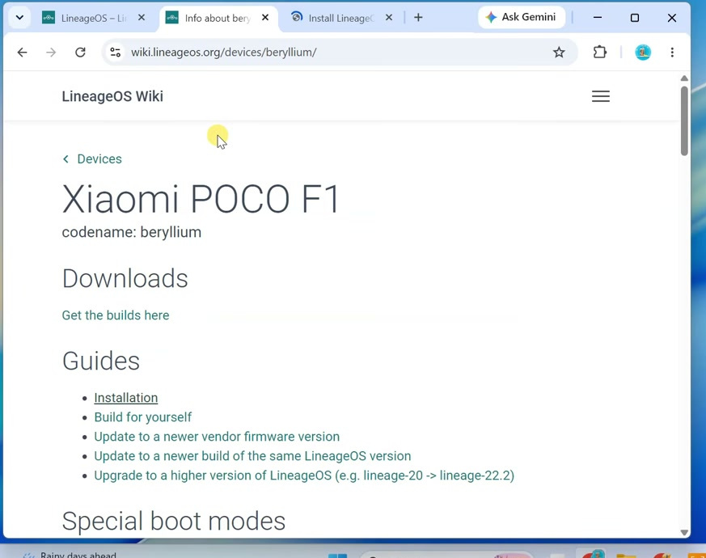Close the "LineageOS – Li" tab
The image size is (706, 558).
pos(142,18)
